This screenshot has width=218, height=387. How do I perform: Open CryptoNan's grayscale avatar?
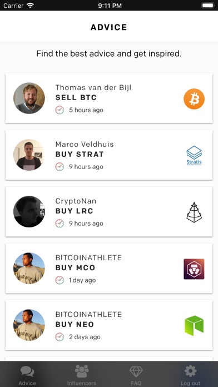click(x=29, y=212)
